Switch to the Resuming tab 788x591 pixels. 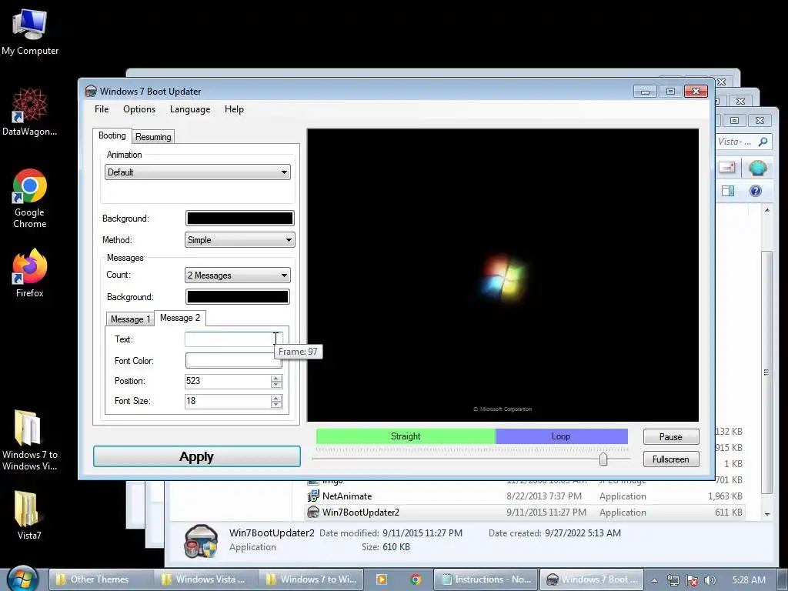coord(153,137)
